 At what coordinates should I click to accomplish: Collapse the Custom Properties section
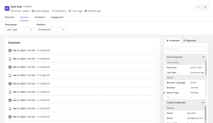(203, 102)
